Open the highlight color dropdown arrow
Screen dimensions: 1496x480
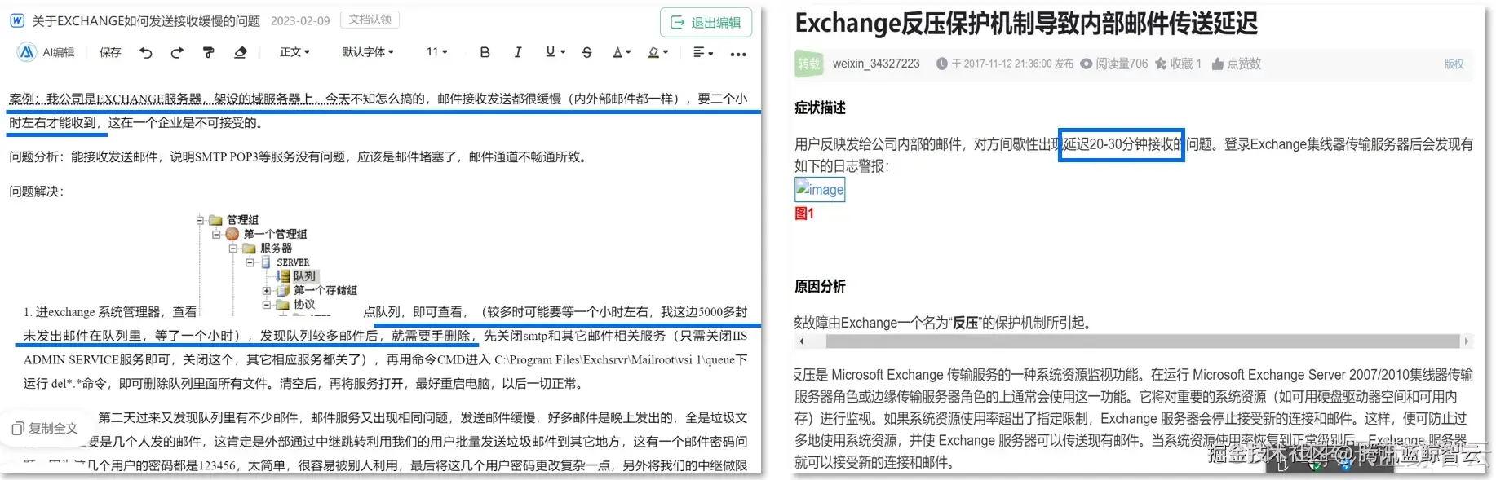pyautogui.click(x=666, y=53)
